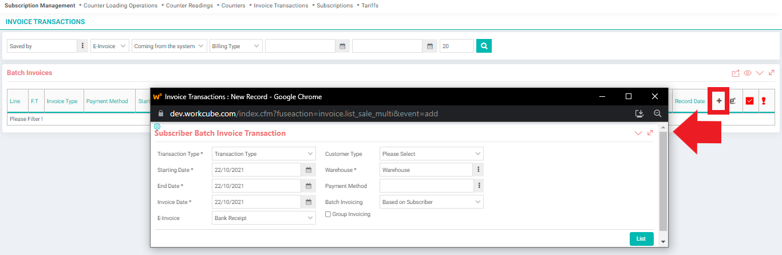The image size is (782, 255).
Task: Click the teal List button
Action: [x=641, y=239]
